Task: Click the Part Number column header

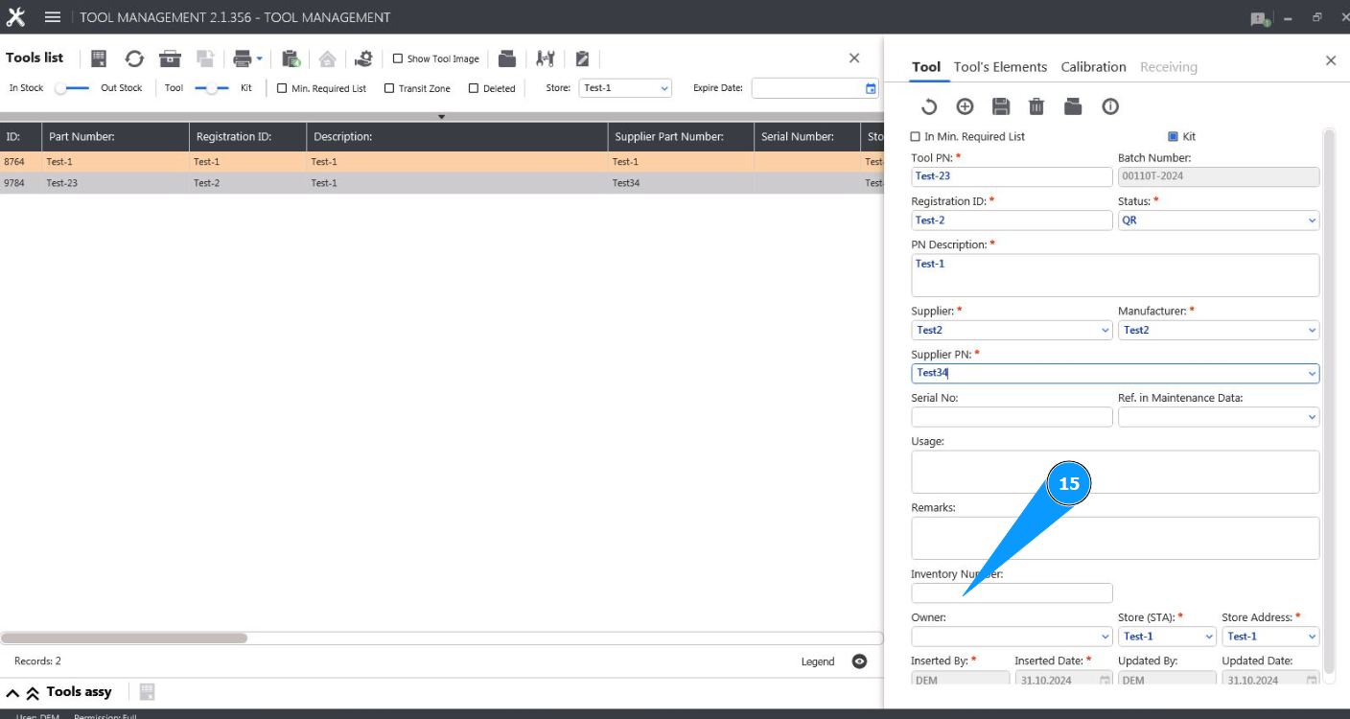Action: click(115, 137)
